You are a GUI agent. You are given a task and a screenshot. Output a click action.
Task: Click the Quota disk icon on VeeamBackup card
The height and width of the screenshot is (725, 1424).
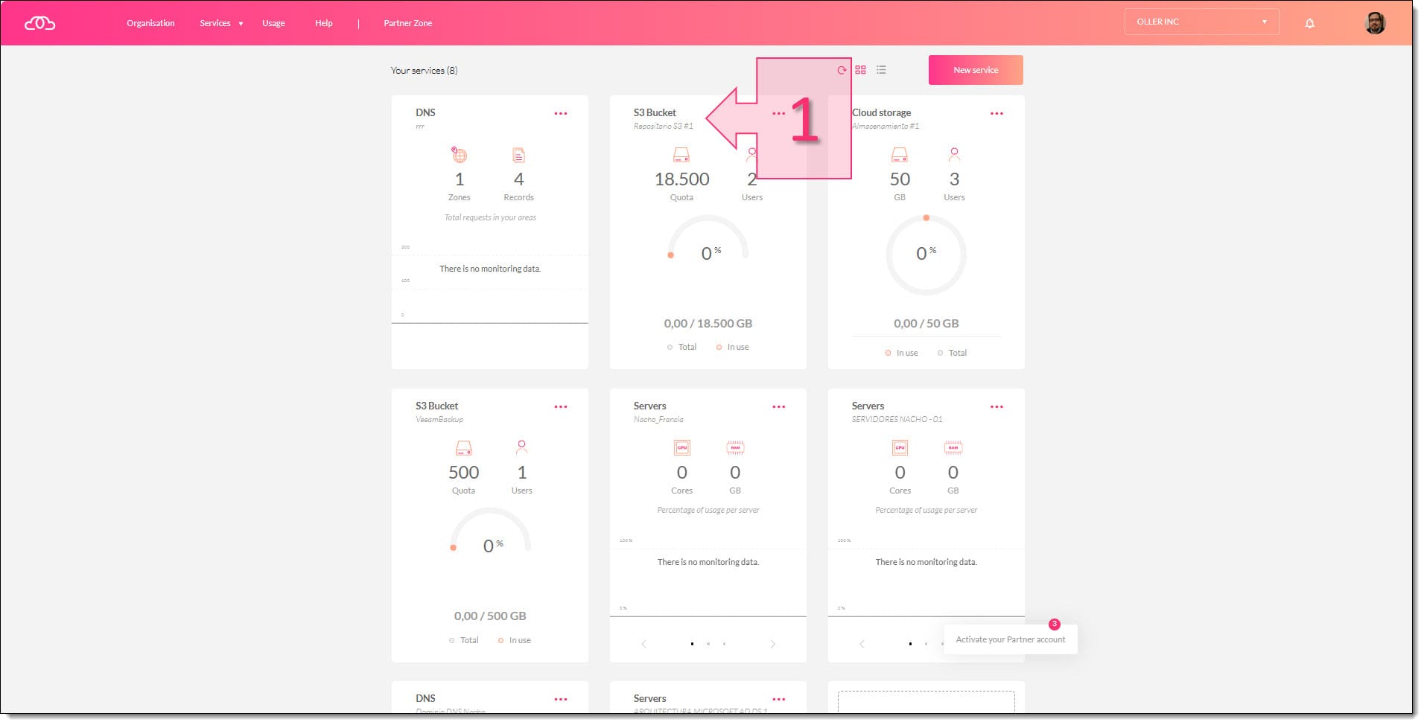[x=464, y=448]
